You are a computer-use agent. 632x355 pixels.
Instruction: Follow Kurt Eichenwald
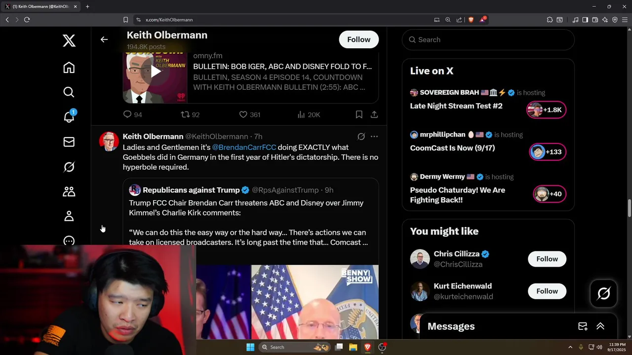point(547,291)
